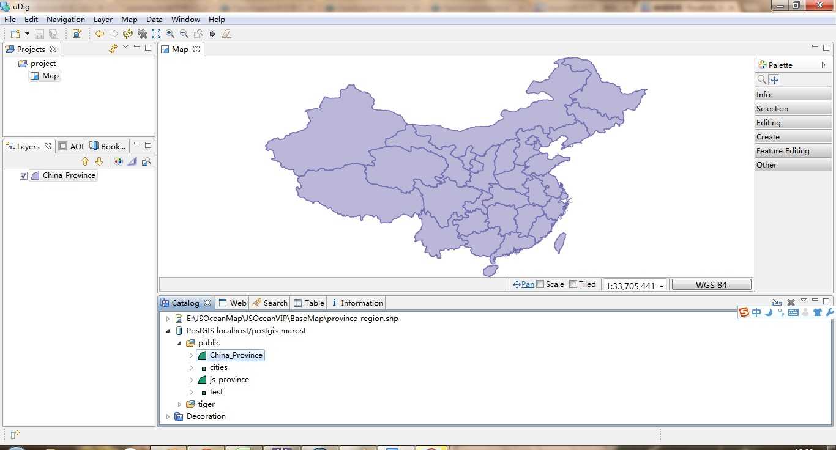Open the layer style color palette icon

coord(118,161)
